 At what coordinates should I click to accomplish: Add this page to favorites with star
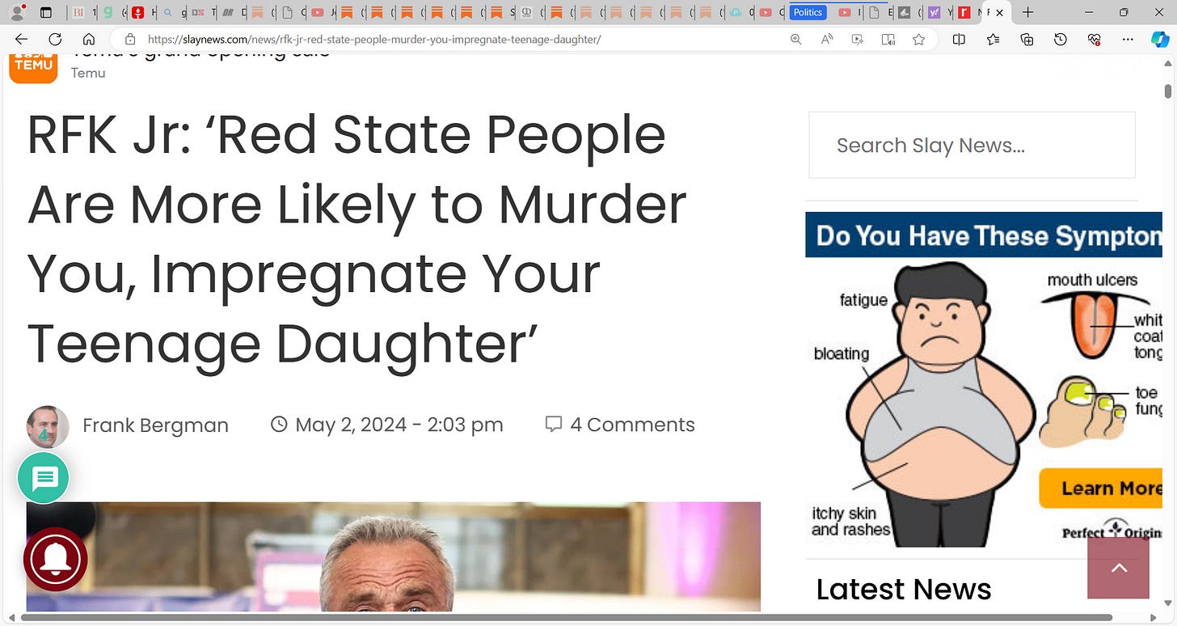point(918,39)
